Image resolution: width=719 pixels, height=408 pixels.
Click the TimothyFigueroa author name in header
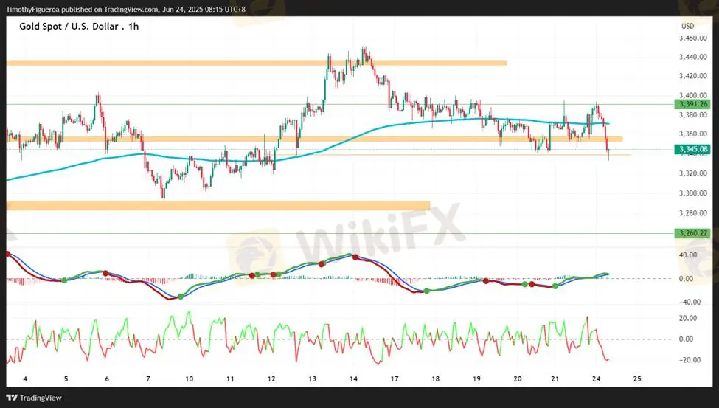point(35,10)
